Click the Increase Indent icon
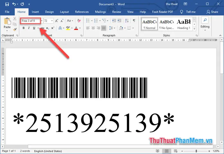 point(119,21)
